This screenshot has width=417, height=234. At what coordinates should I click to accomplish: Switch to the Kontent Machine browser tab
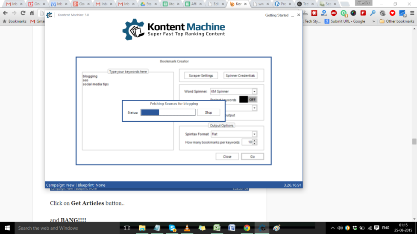[x=238, y=4]
